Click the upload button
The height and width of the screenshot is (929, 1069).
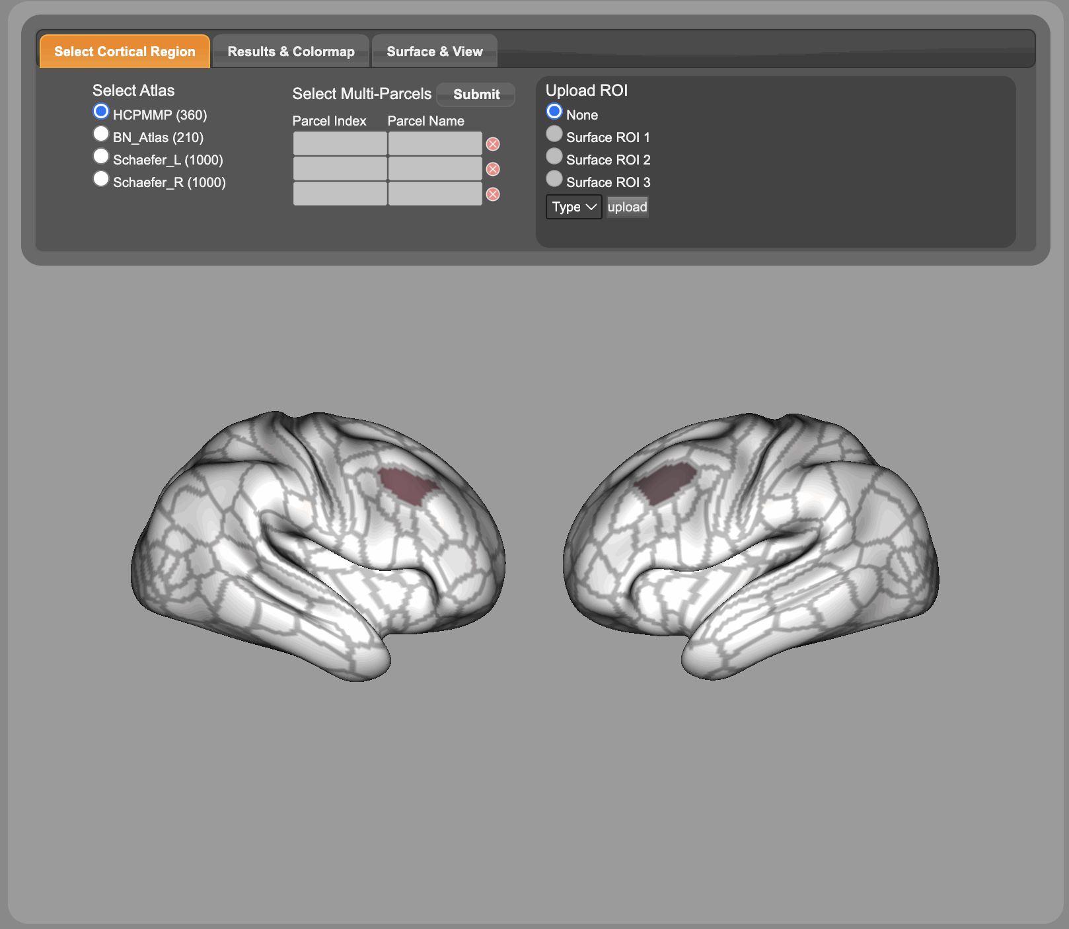[x=627, y=207]
